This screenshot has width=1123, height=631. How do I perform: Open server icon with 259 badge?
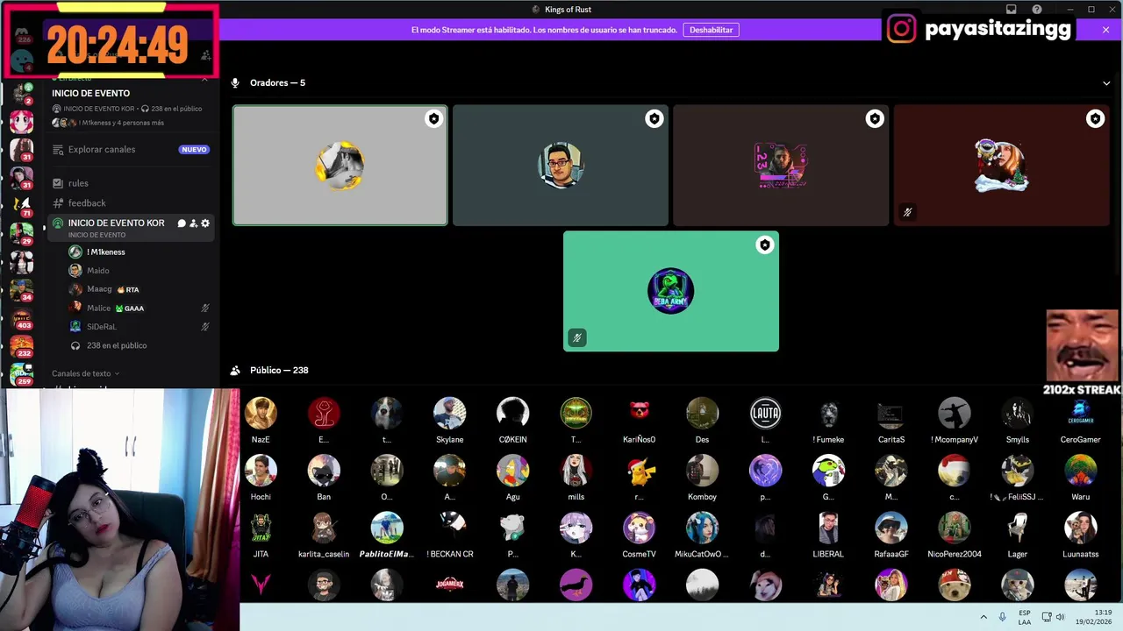point(21,373)
